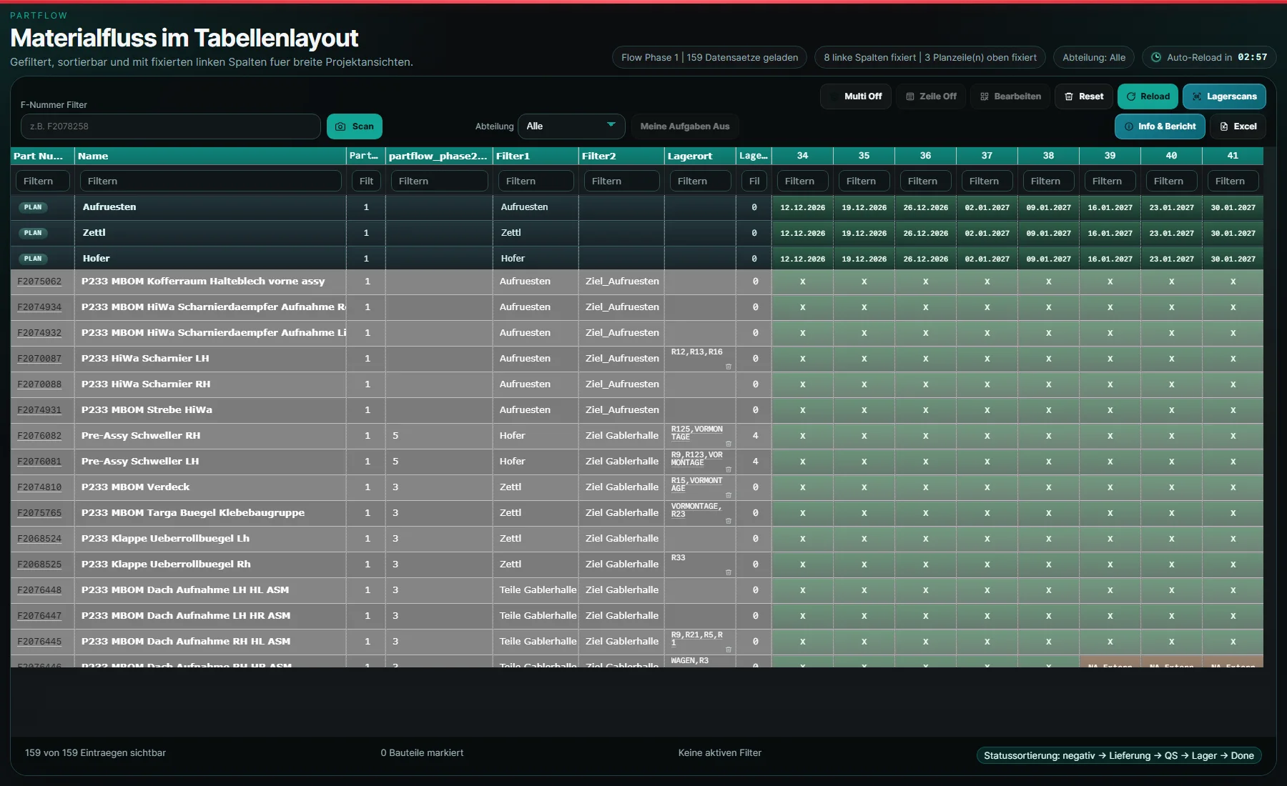Click the Statussortierung legend pill
The height and width of the screenshot is (786, 1287).
click(1119, 756)
